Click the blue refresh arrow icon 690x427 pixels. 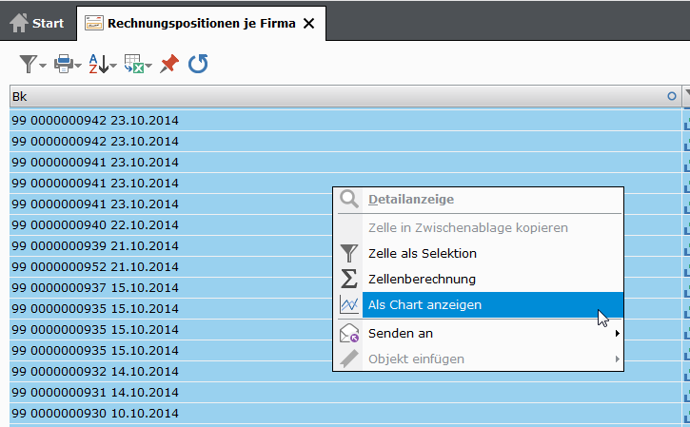(x=198, y=65)
